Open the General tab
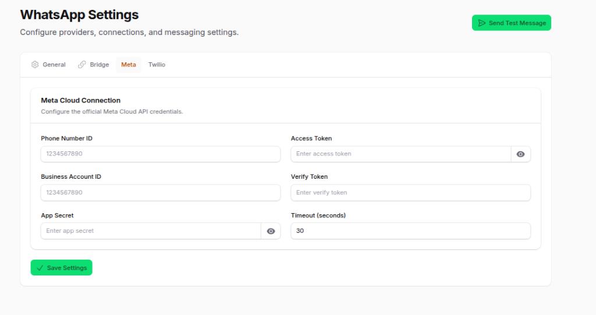The height and width of the screenshot is (315, 596). [x=48, y=65]
